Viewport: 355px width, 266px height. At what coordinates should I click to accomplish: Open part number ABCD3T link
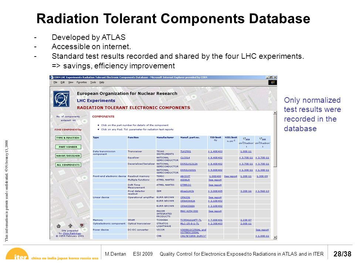point(185,176)
